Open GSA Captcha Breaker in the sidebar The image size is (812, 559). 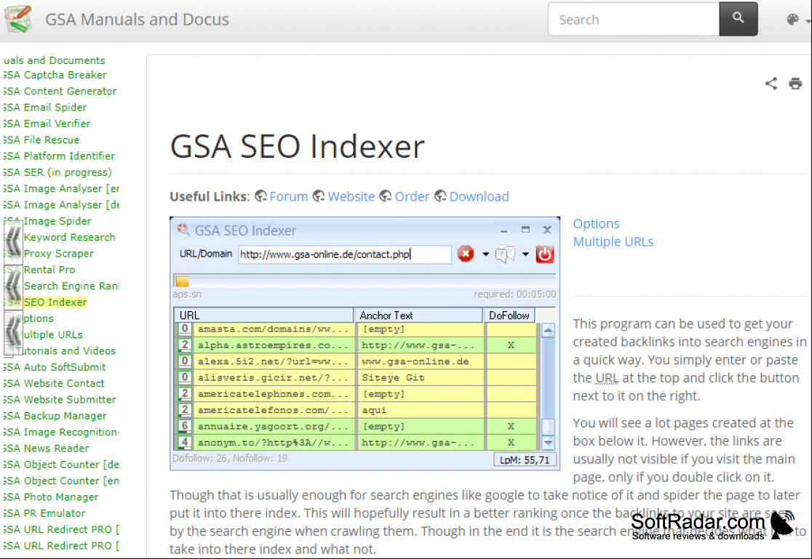(x=55, y=75)
